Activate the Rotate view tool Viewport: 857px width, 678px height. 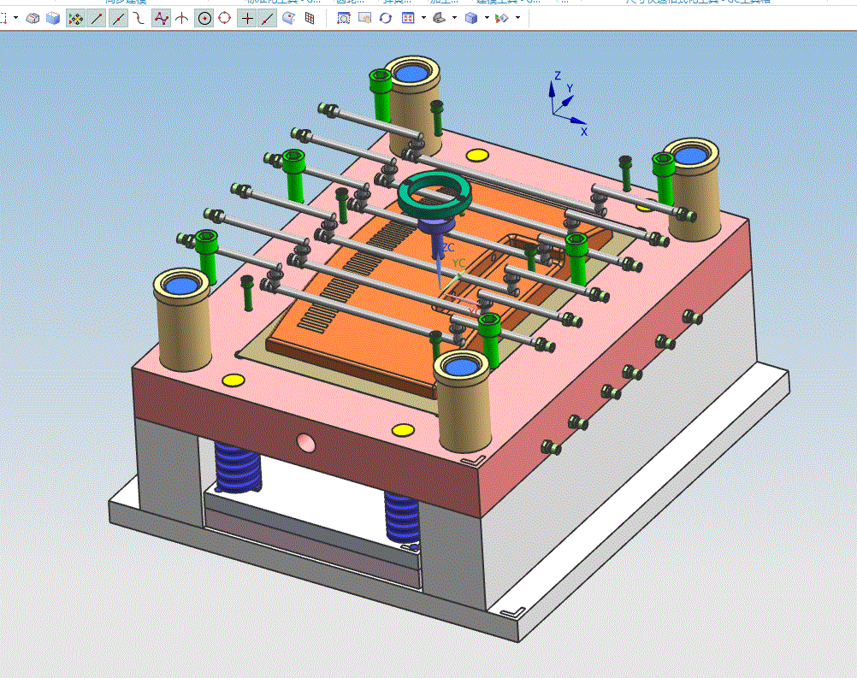(x=386, y=19)
